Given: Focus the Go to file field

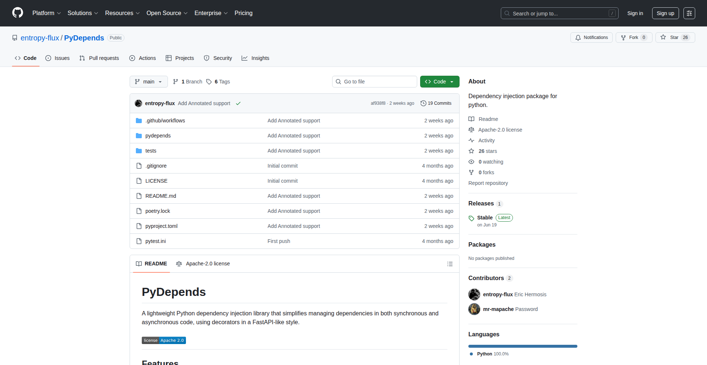Looking at the screenshot, I should [x=374, y=82].
